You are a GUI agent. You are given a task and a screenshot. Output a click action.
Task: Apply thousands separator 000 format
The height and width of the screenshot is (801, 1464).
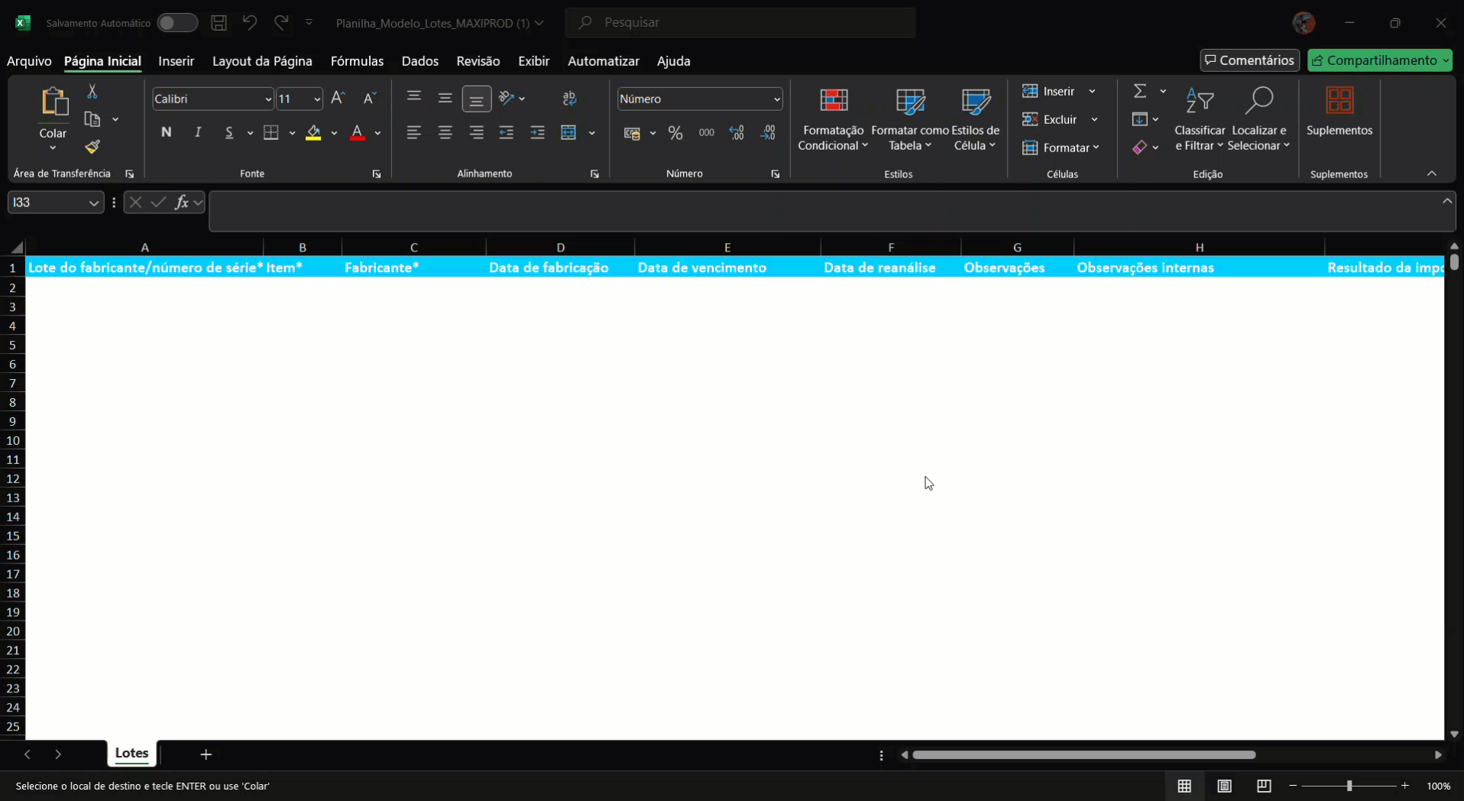[x=707, y=133]
